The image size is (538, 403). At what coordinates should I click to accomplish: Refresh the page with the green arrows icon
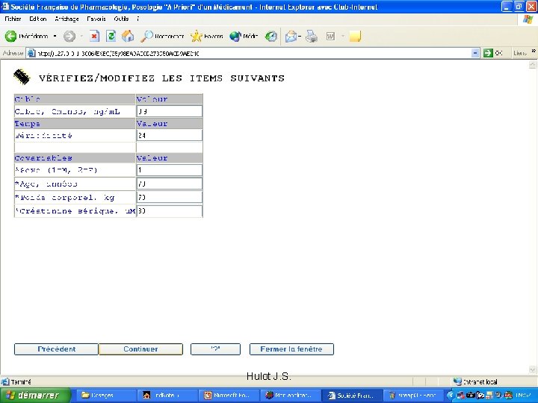[x=111, y=36]
